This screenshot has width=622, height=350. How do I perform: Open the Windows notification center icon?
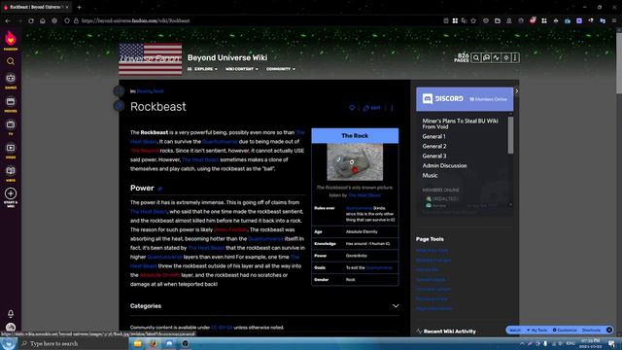611,343
